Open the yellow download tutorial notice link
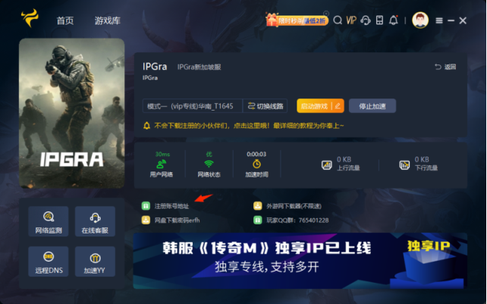This screenshot has width=487, height=304. [249, 126]
